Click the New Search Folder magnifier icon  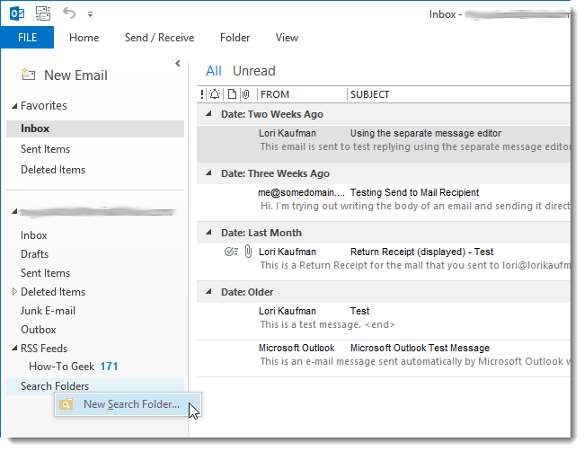click(x=66, y=404)
